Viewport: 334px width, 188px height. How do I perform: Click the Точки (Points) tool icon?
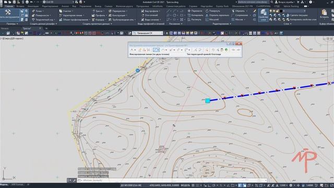pos(33,11)
